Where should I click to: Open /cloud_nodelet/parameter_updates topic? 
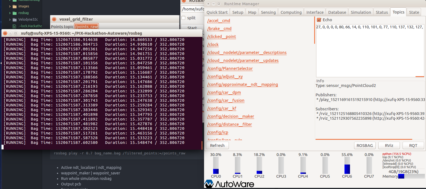click(243, 61)
